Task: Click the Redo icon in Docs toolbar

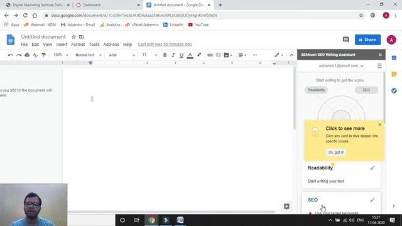Action: [x=19, y=55]
